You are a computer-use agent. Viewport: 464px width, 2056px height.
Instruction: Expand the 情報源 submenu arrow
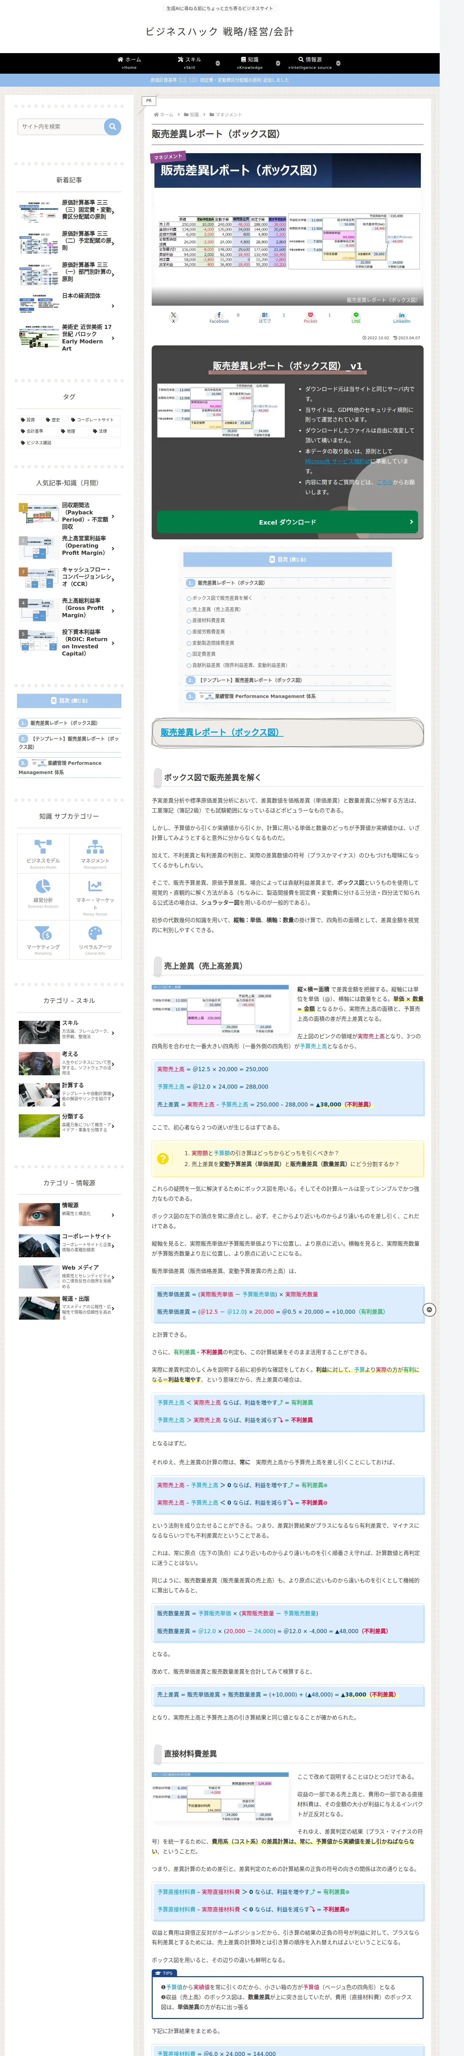click(x=338, y=63)
